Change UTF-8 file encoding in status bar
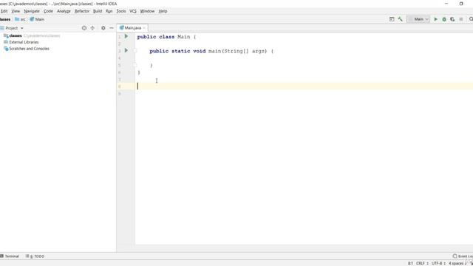Screen dimensions: 473x266 [x=438, y=263]
